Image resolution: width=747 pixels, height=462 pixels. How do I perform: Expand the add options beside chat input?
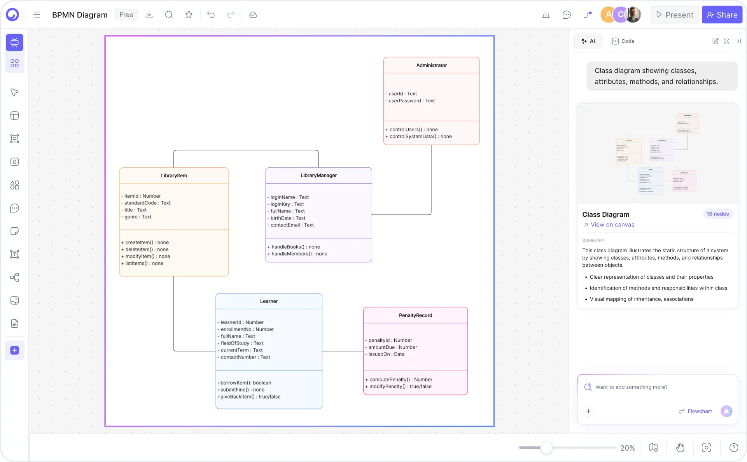(588, 411)
